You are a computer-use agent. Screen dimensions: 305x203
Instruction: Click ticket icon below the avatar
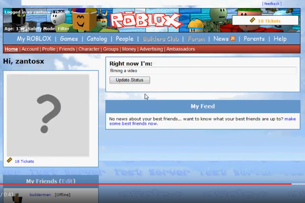9,160
